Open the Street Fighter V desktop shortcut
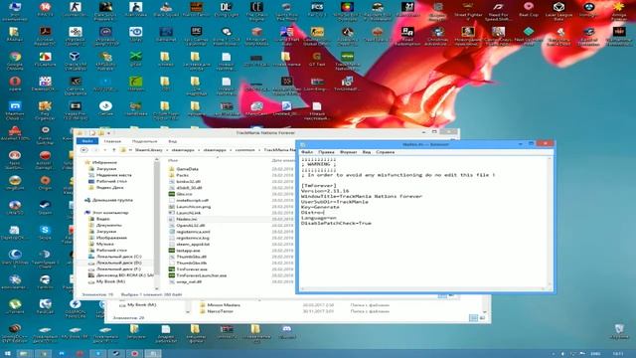 click(x=468, y=11)
